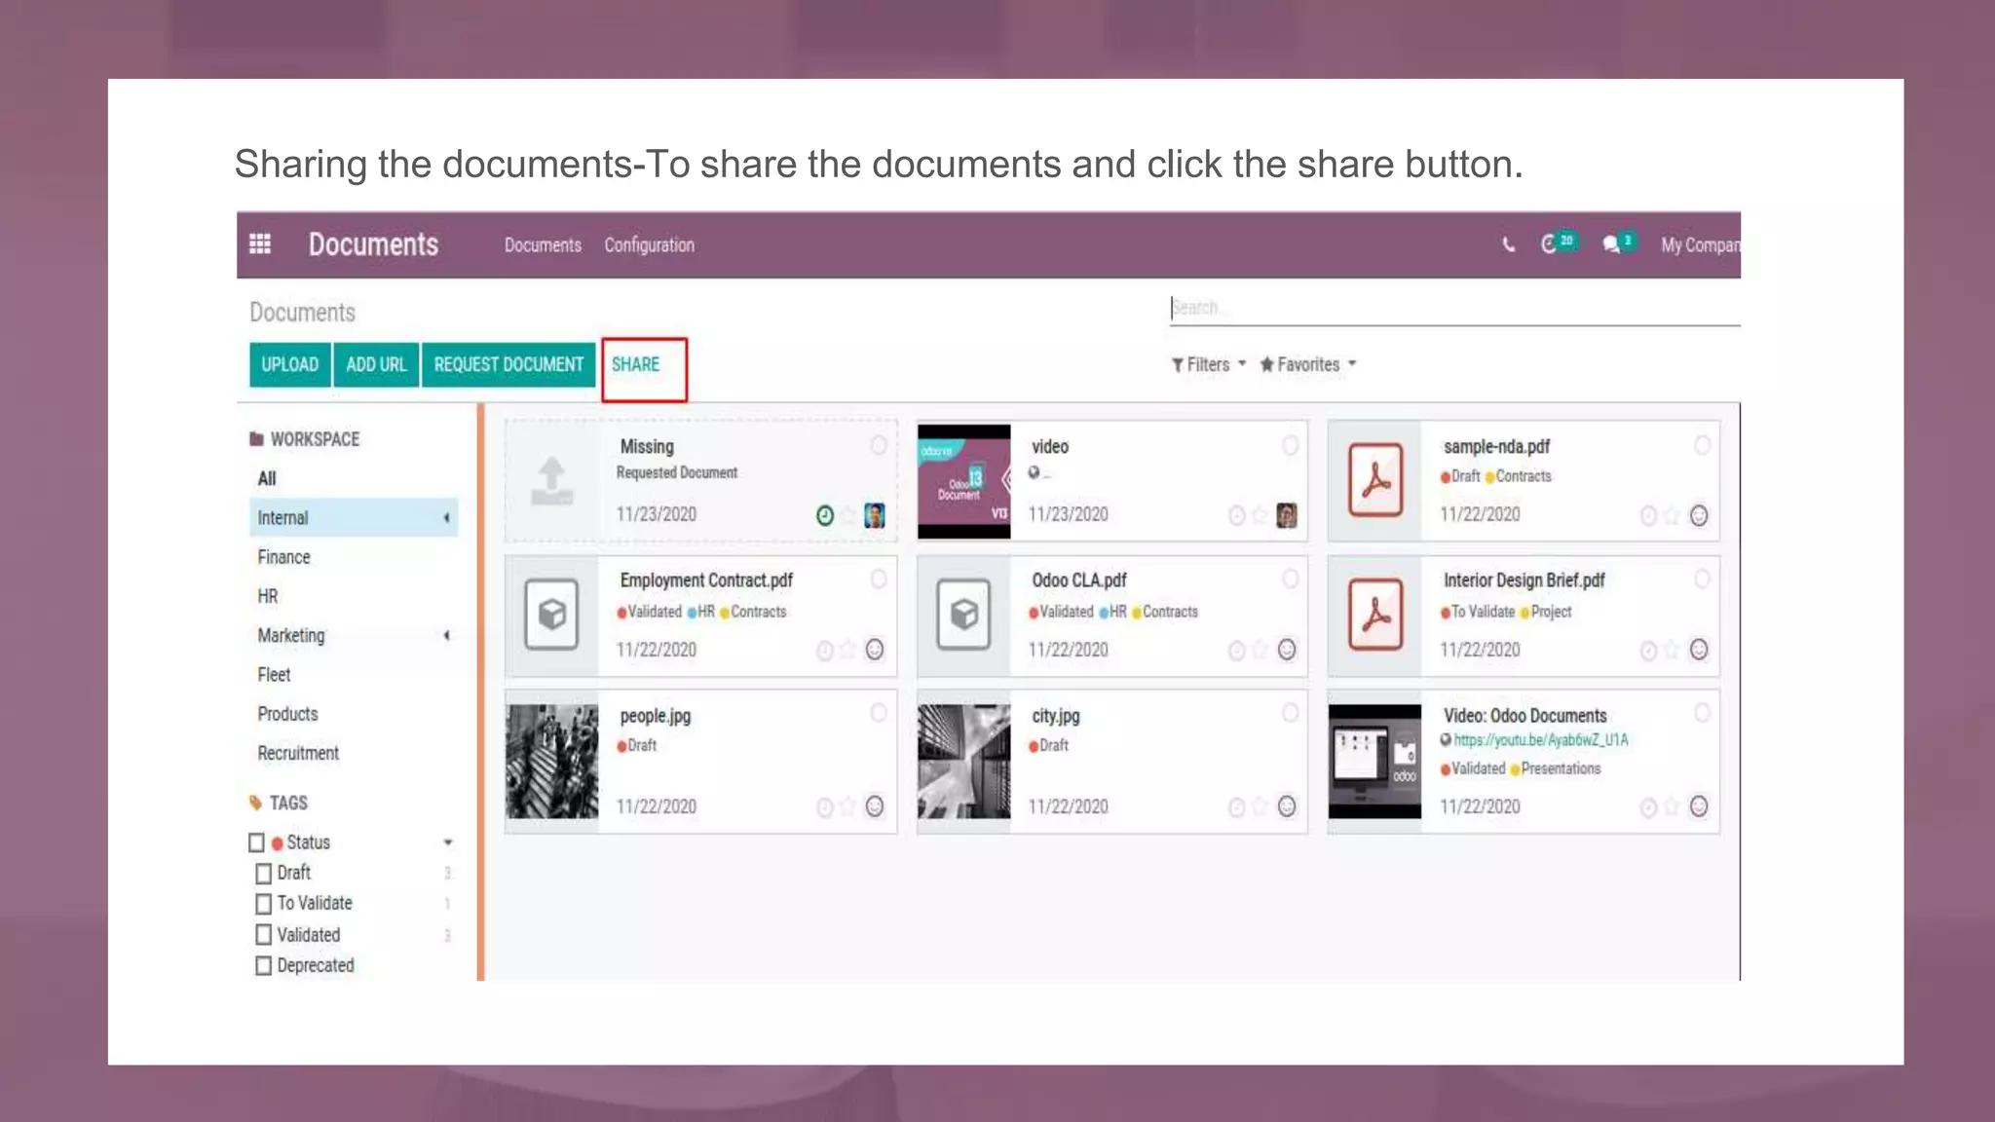Click the phone call icon in header

click(1508, 244)
